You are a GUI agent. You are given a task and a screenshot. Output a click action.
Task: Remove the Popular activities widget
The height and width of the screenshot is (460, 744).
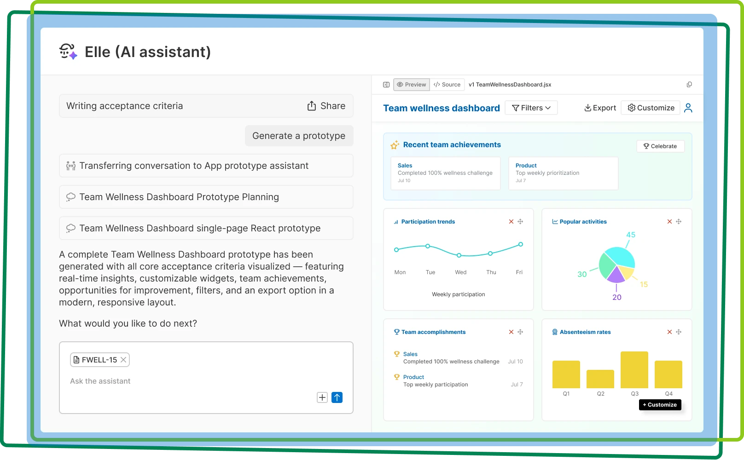(x=670, y=221)
